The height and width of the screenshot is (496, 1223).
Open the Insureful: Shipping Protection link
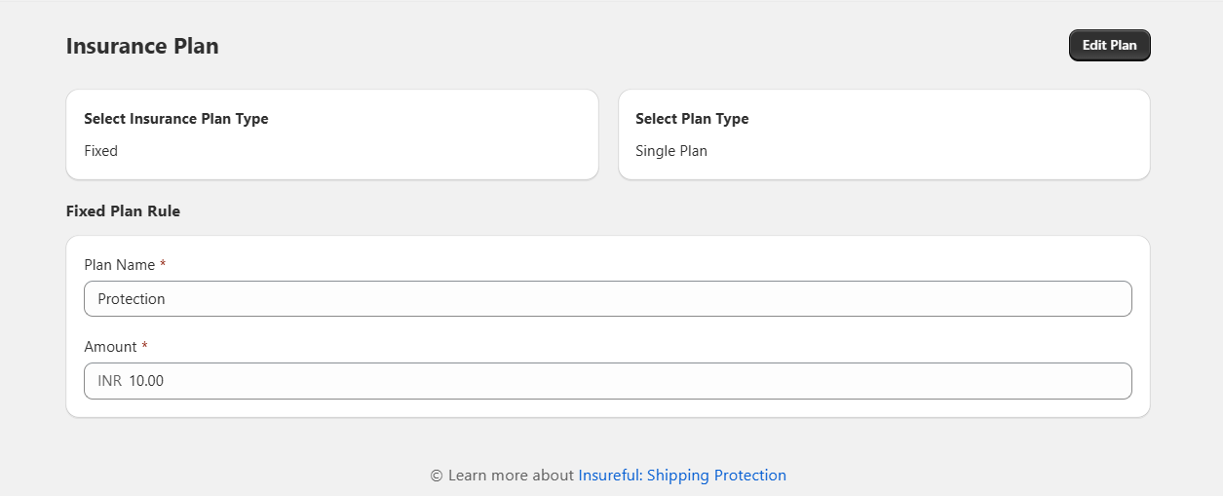tap(682, 476)
